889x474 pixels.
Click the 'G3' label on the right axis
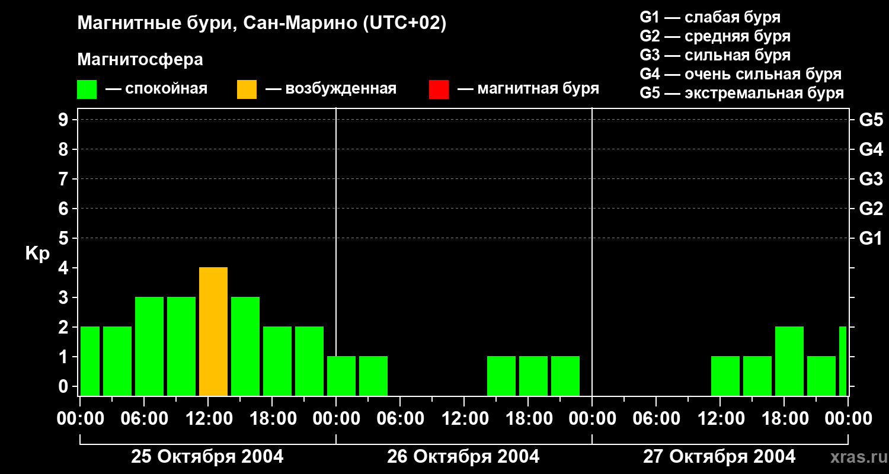click(871, 179)
